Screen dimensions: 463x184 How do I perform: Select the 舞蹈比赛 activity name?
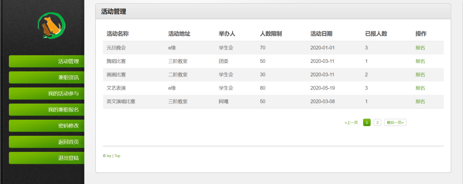click(x=116, y=61)
